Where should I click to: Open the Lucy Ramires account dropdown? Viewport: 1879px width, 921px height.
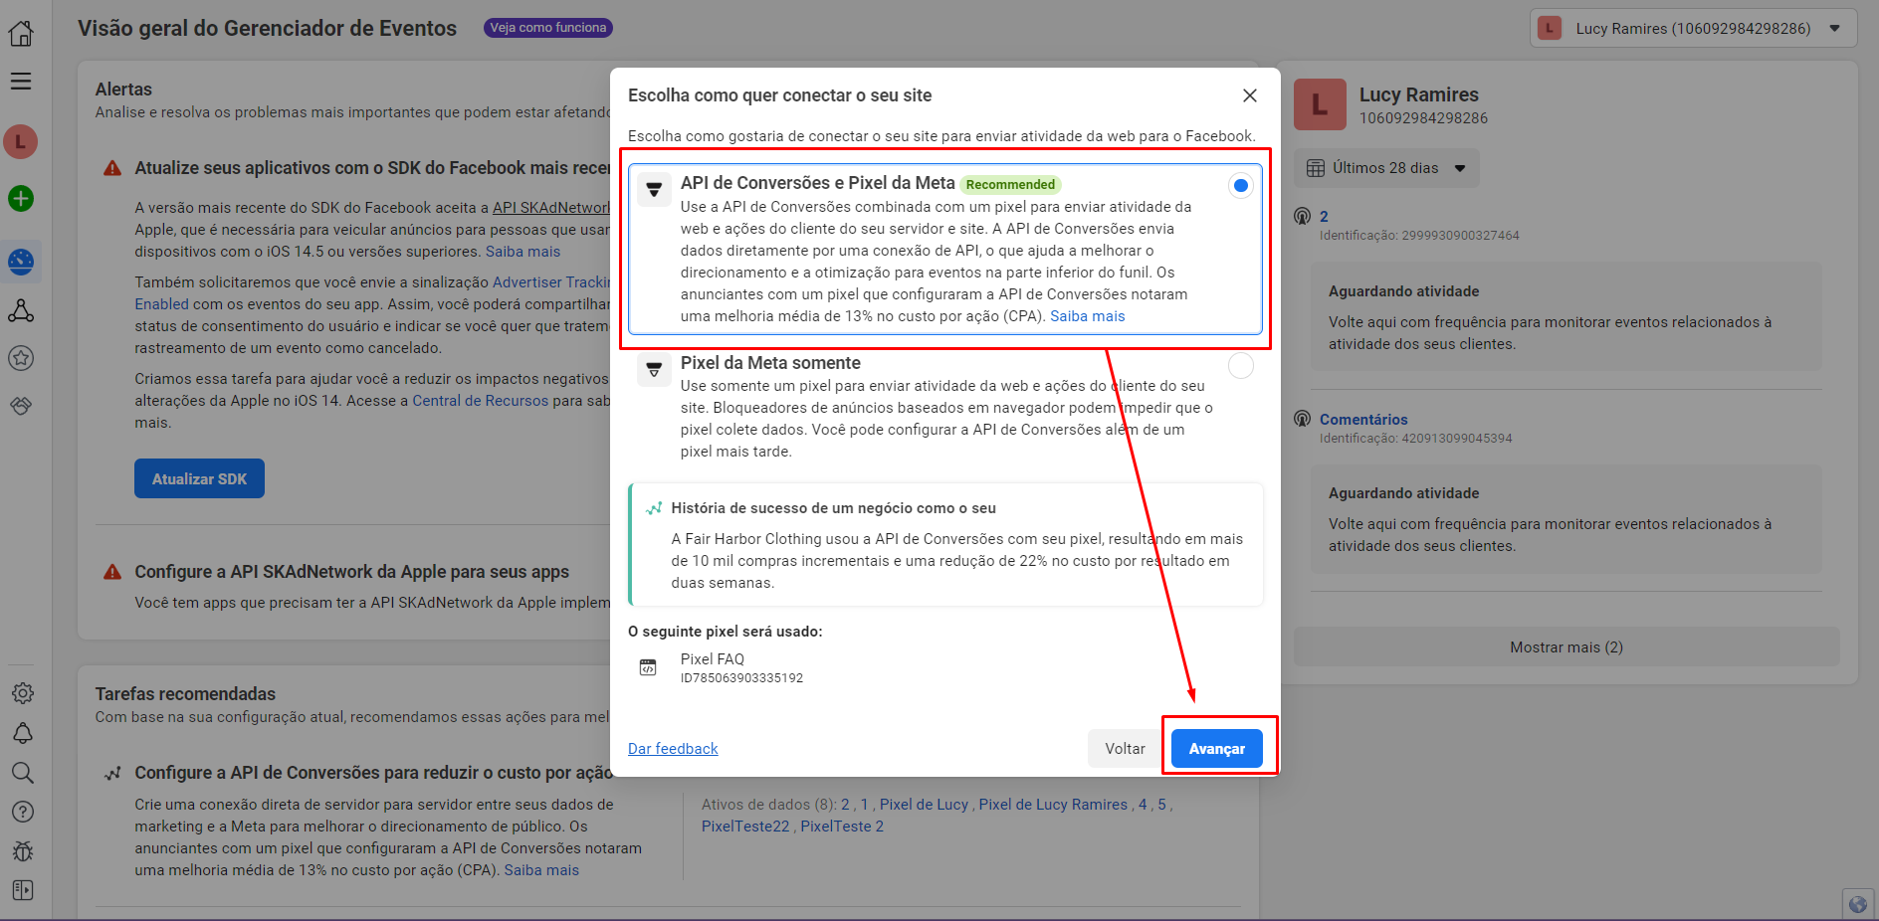(x=1693, y=28)
